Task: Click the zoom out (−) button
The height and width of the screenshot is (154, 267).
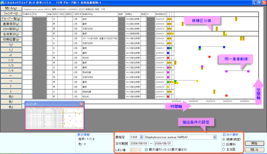Action: 11,50
